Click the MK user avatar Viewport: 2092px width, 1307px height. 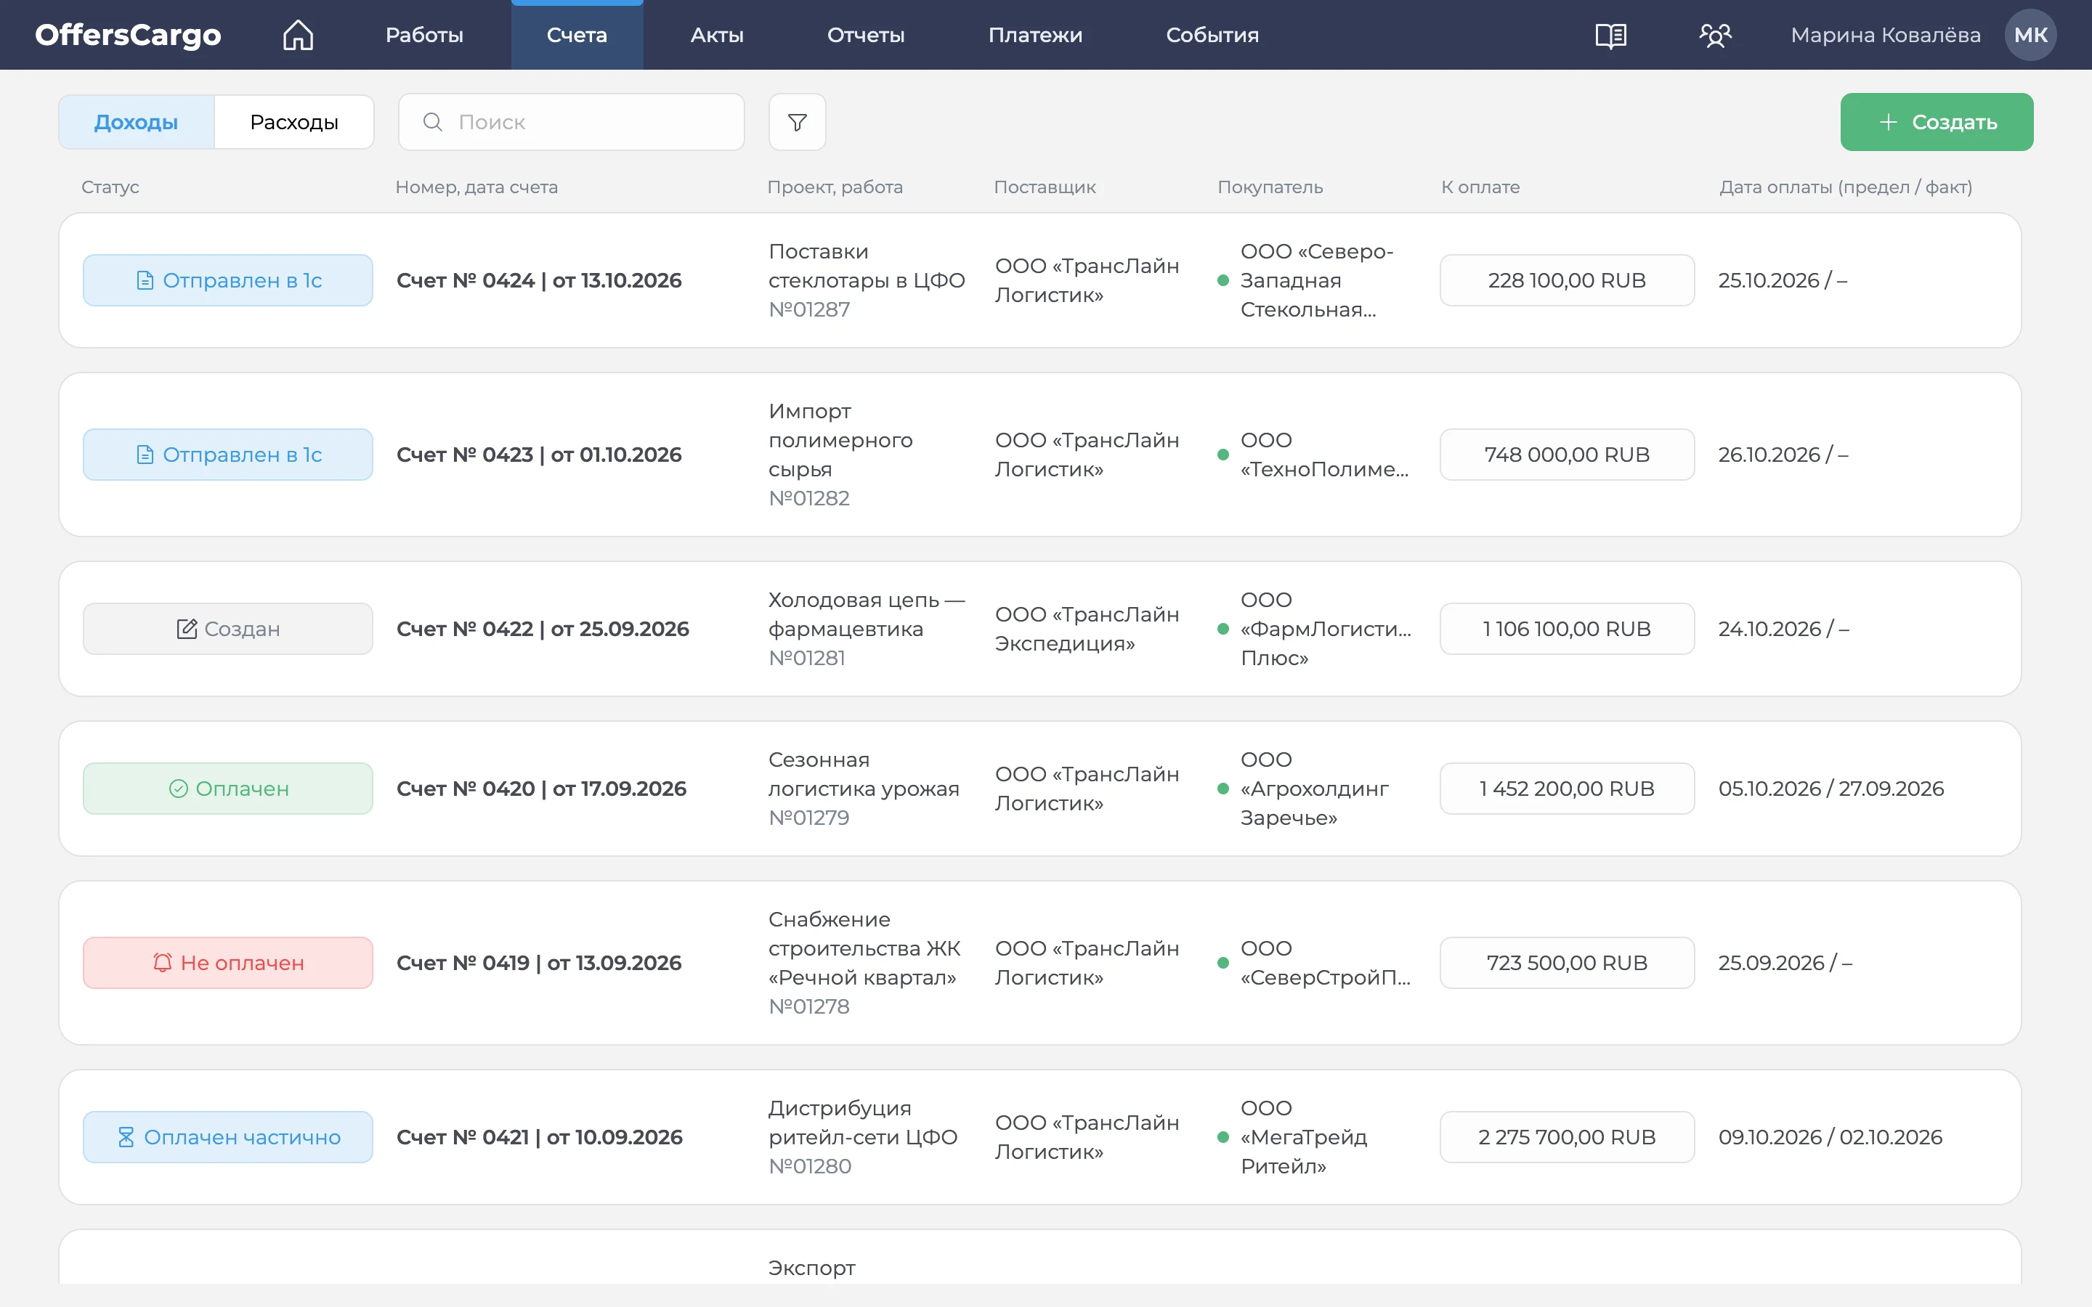pyautogui.click(x=2031, y=35)
